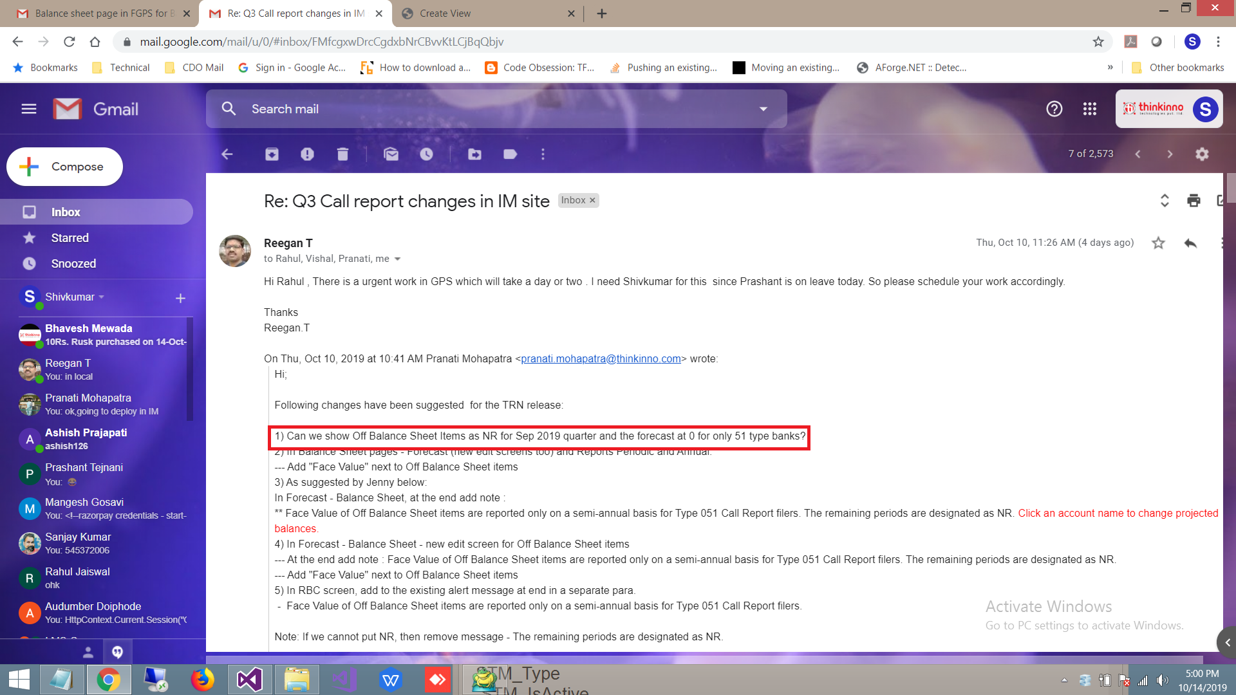Click into Search mail field
Viewport: 1236px width, 695px height.
[x=496, y=109]
